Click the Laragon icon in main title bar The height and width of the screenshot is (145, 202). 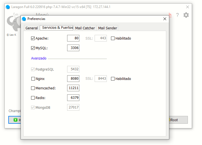tap(8, 7)
